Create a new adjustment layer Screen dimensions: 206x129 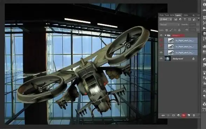pos(179,115)
